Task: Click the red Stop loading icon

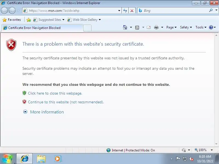Action: pos(132,11)
